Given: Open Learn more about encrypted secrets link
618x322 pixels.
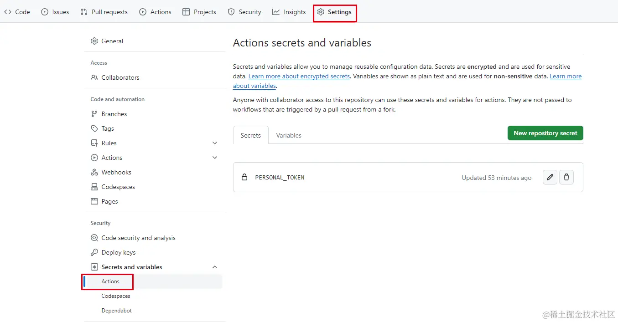Looking at the screenshot, I should pos(299,77).
